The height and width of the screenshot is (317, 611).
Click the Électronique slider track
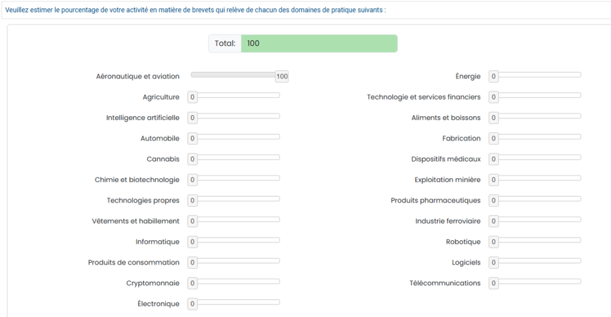coord(237,302)
